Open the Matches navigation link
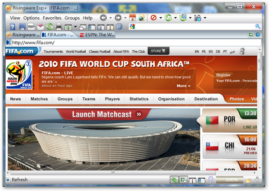 [39, 99]
